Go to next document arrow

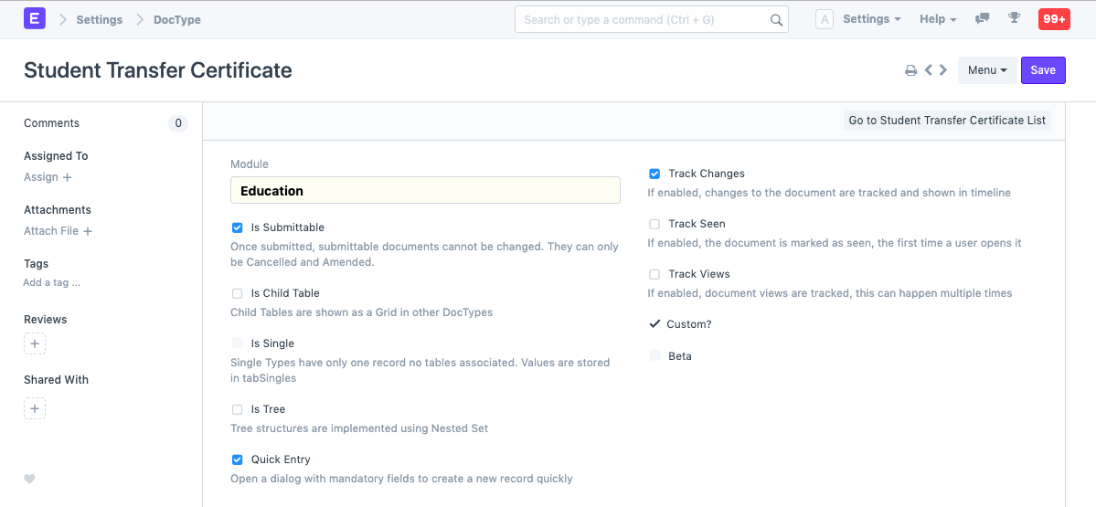(943, 69)
